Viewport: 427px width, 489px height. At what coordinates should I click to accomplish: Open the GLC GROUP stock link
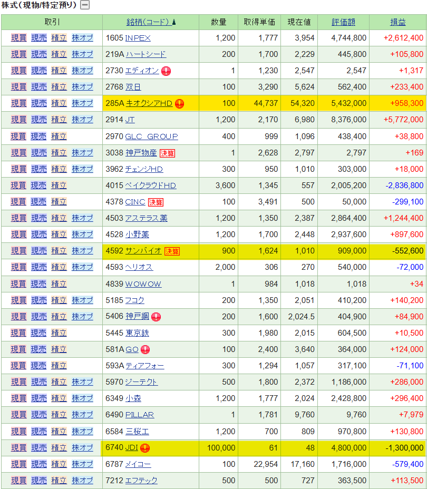tap(152, 136)
